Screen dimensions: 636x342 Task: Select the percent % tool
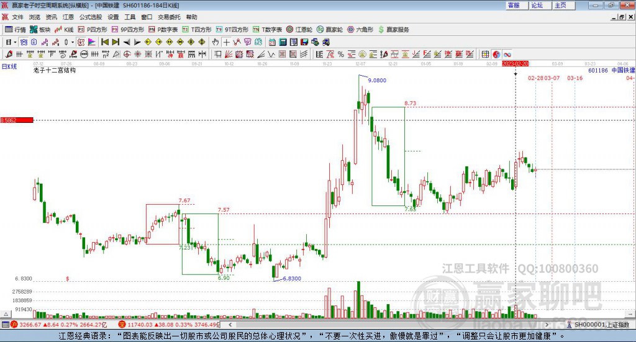341,54
